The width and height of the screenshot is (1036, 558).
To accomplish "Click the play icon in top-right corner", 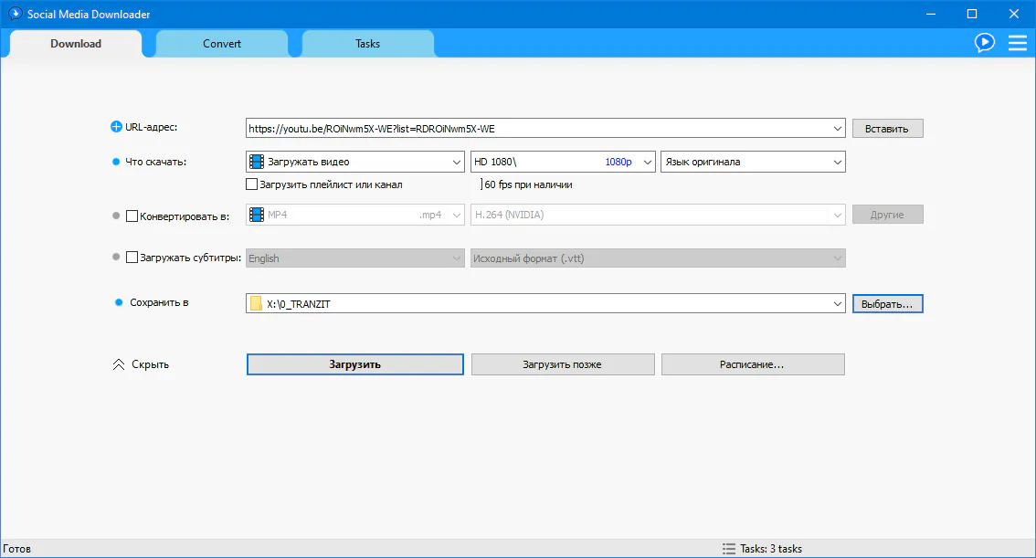I will click(984, 42).
